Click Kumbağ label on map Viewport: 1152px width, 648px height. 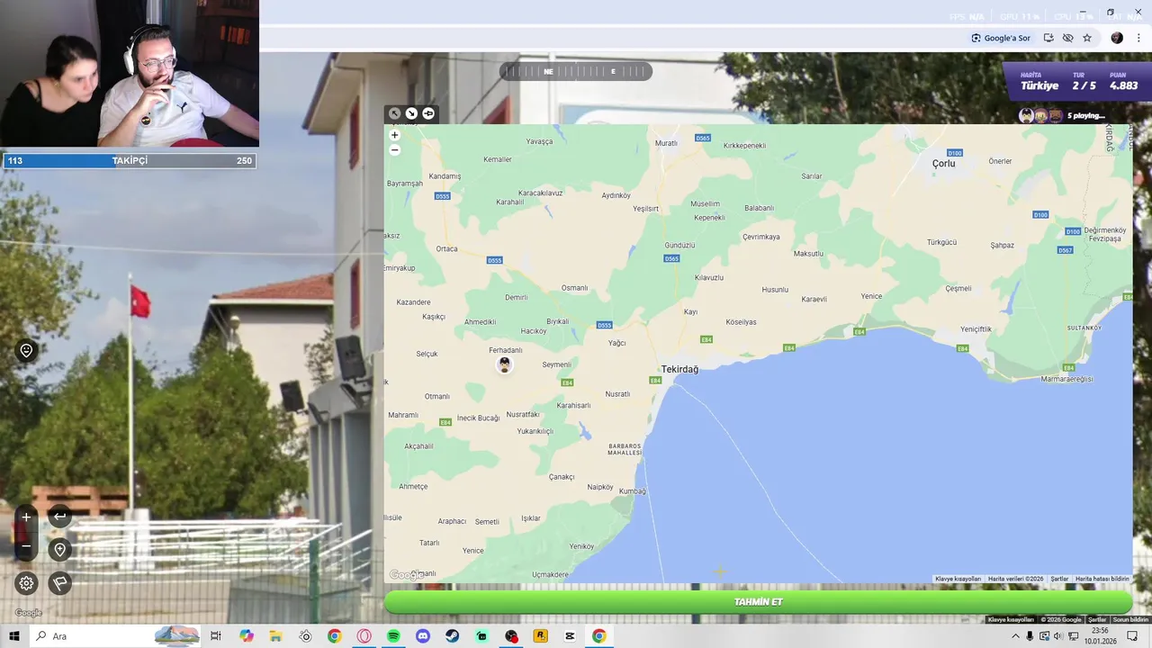point(633,490)
